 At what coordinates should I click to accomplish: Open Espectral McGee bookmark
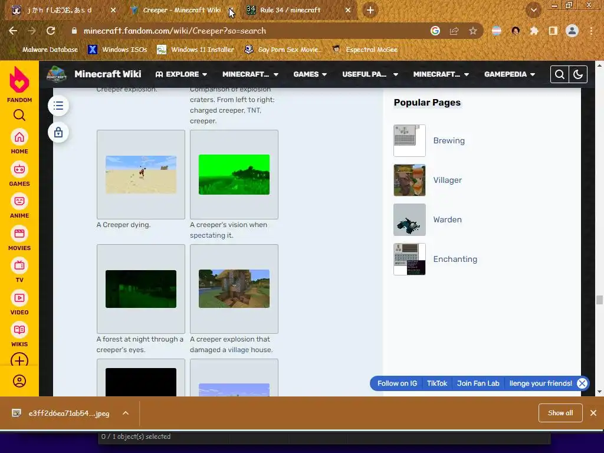pos(365,50)
